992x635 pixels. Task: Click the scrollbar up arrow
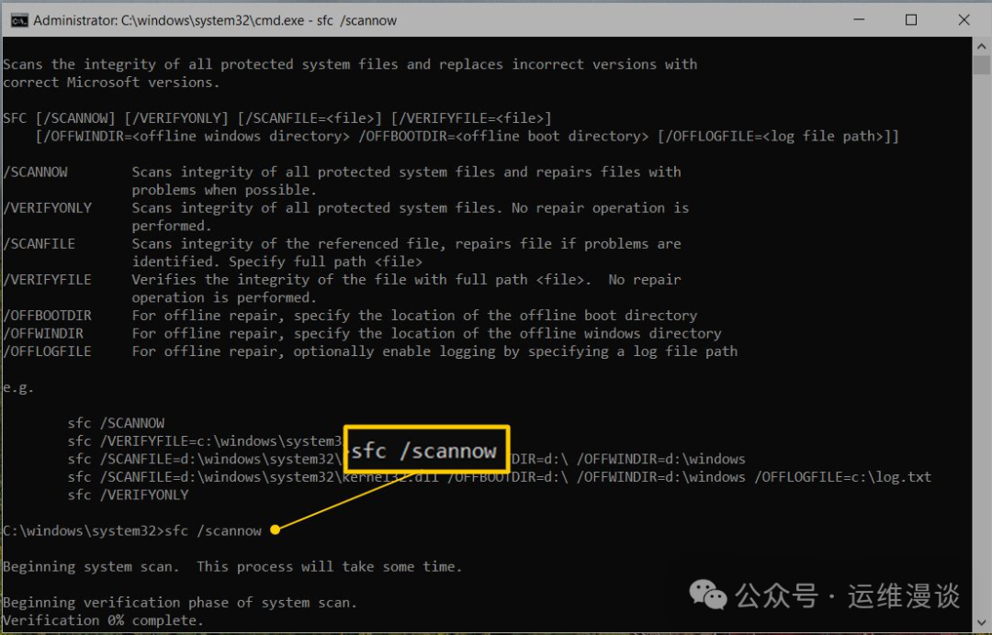pyautogui.click(x=981, y=46)
